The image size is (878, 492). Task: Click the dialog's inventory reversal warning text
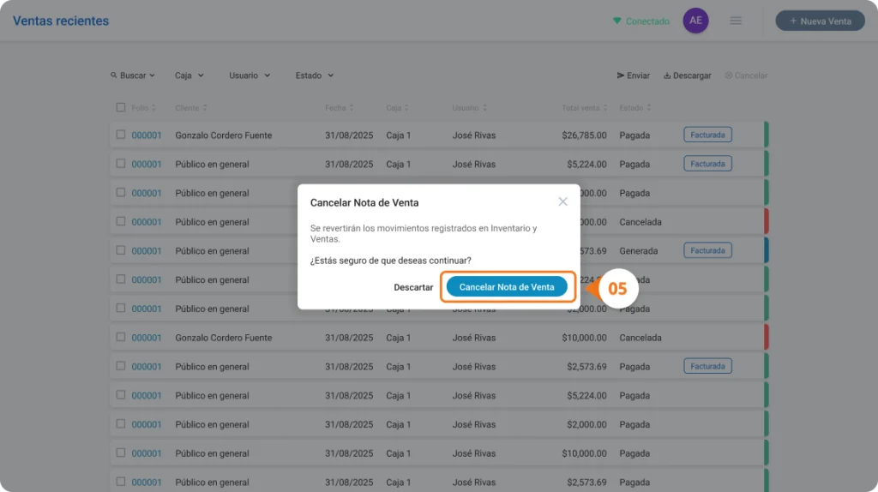[424, 233]
